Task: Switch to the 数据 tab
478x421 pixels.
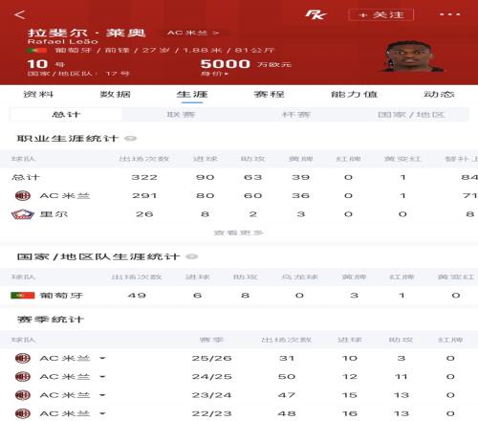Action: coord(116,94)
